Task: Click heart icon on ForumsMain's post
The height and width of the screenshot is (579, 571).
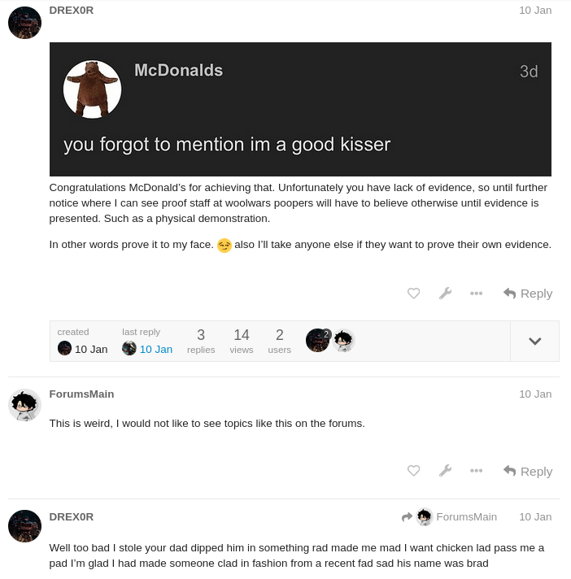Action: [x=413, y=471]
